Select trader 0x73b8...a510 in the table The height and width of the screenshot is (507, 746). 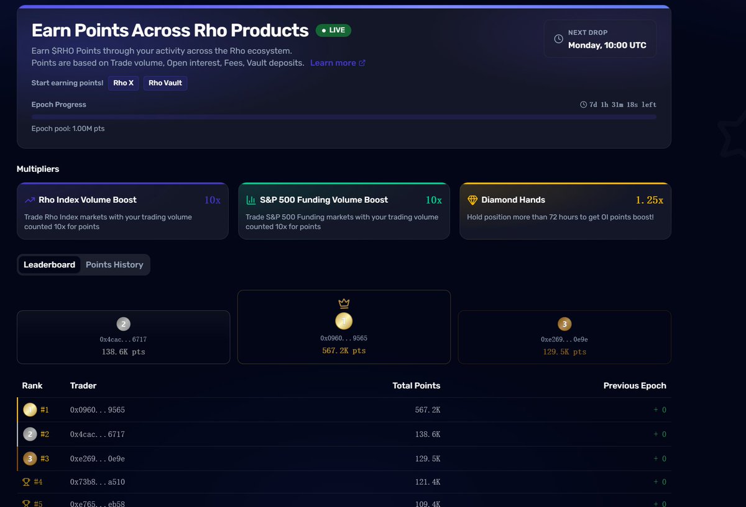coord(98,482)
